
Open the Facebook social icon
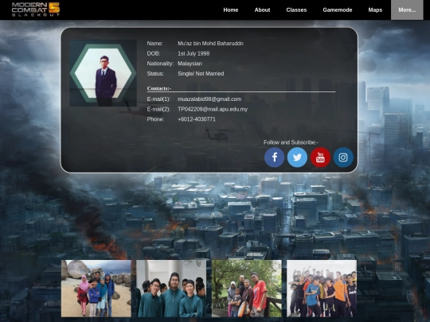click(274, 157)
